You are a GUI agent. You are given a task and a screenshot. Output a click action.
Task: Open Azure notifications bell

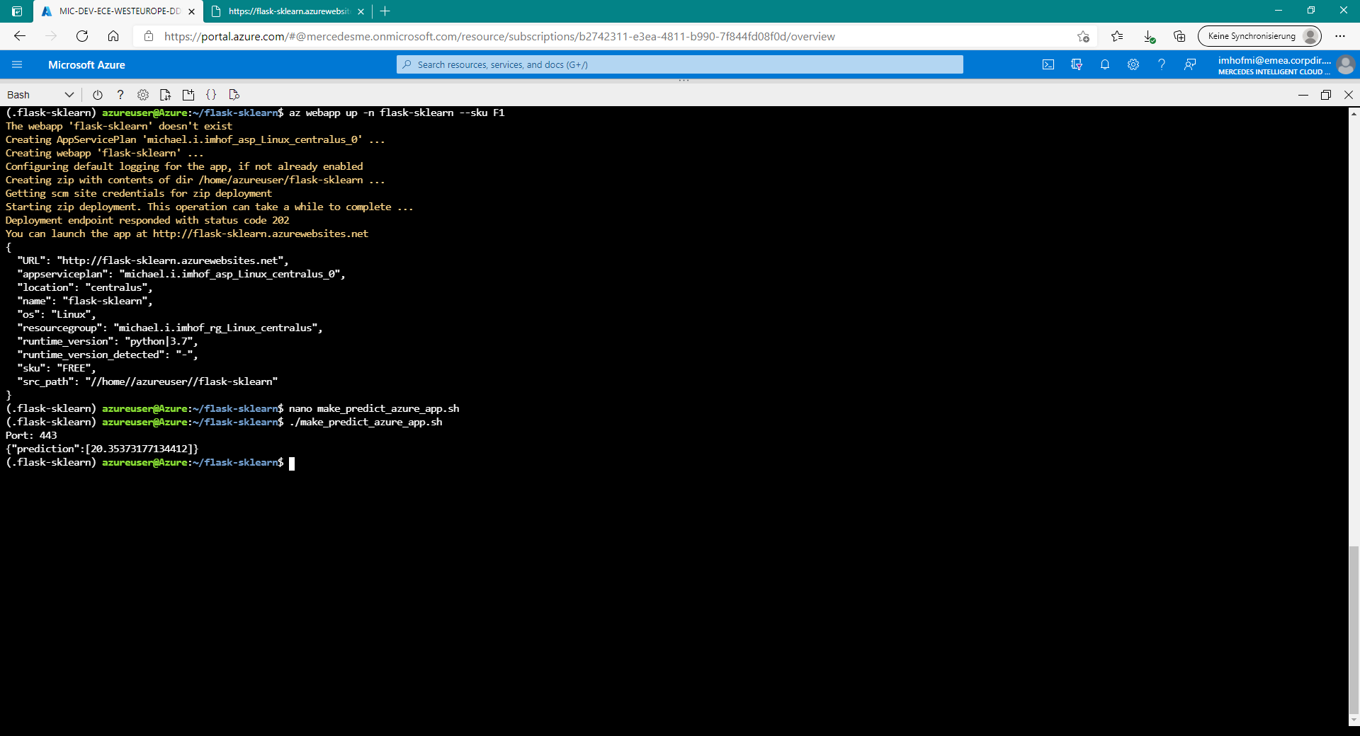point(1105,64)
